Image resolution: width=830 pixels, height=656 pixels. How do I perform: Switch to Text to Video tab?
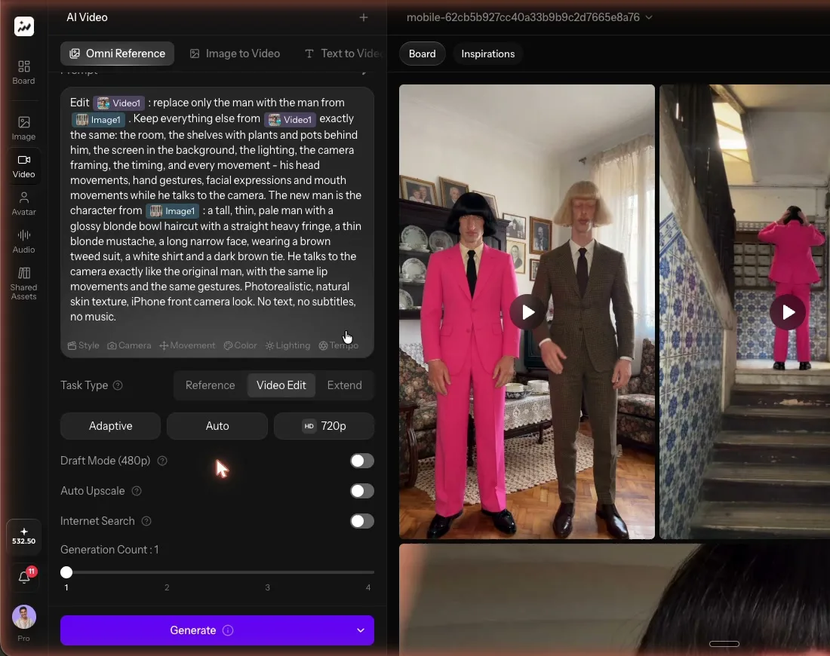(343, 54)
